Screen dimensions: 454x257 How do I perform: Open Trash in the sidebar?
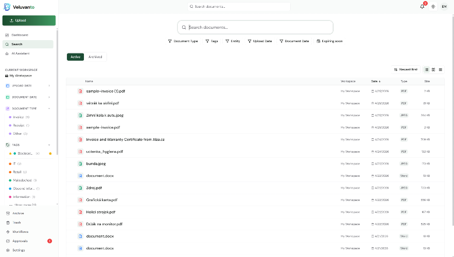point(28,223)
